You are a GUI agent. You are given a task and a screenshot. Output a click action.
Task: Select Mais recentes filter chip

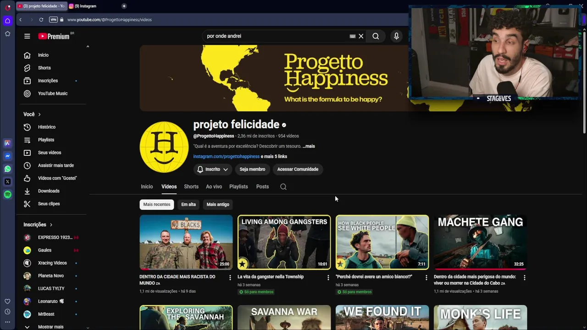click(157, 204)
